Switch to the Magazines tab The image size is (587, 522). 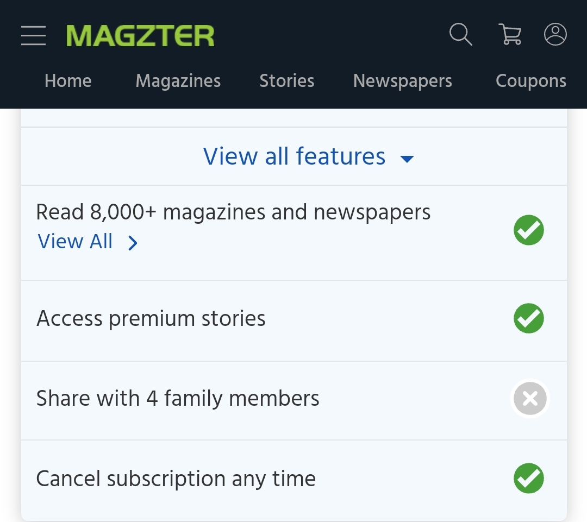(x=178, y=81)
